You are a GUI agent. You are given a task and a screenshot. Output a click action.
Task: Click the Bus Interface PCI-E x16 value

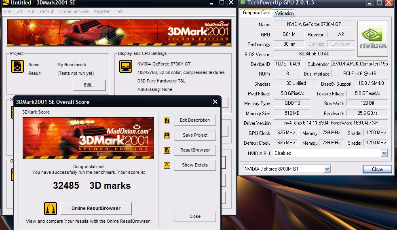coord(359,74)
